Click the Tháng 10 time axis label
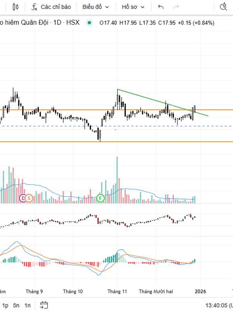The height and width of the screenshot is (311, 233). (x=73, y=291)
